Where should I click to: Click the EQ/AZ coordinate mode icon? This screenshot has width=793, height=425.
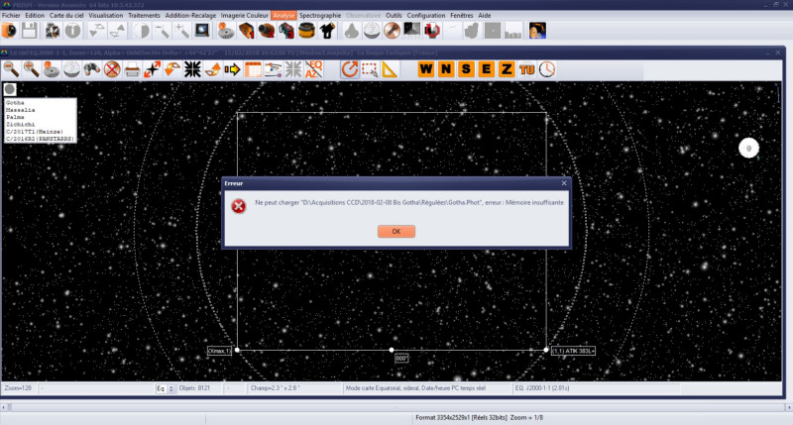coord(315,69)
